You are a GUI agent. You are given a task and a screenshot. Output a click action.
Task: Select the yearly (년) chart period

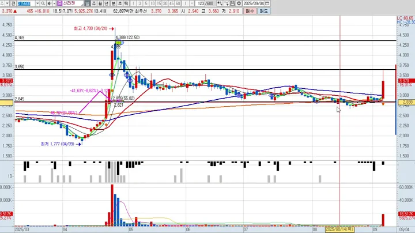click(x=107, y=3)
